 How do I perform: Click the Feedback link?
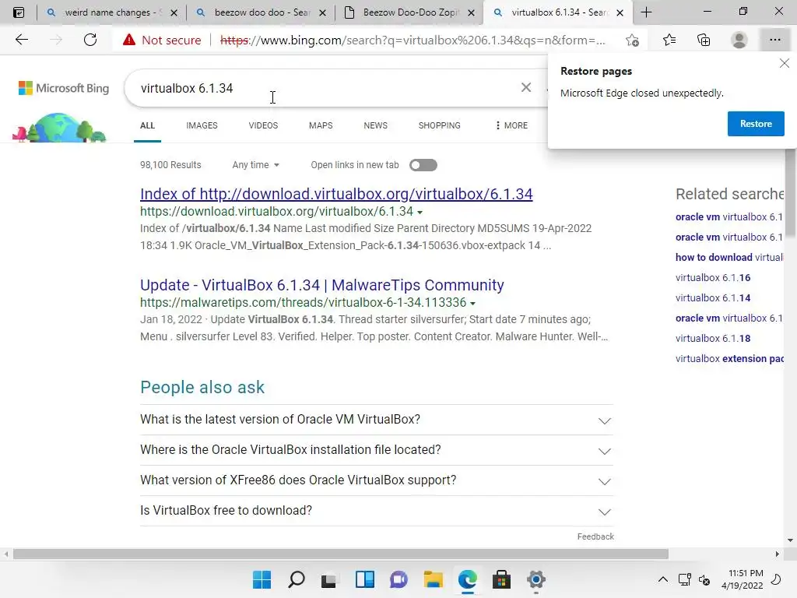point(595,536)
